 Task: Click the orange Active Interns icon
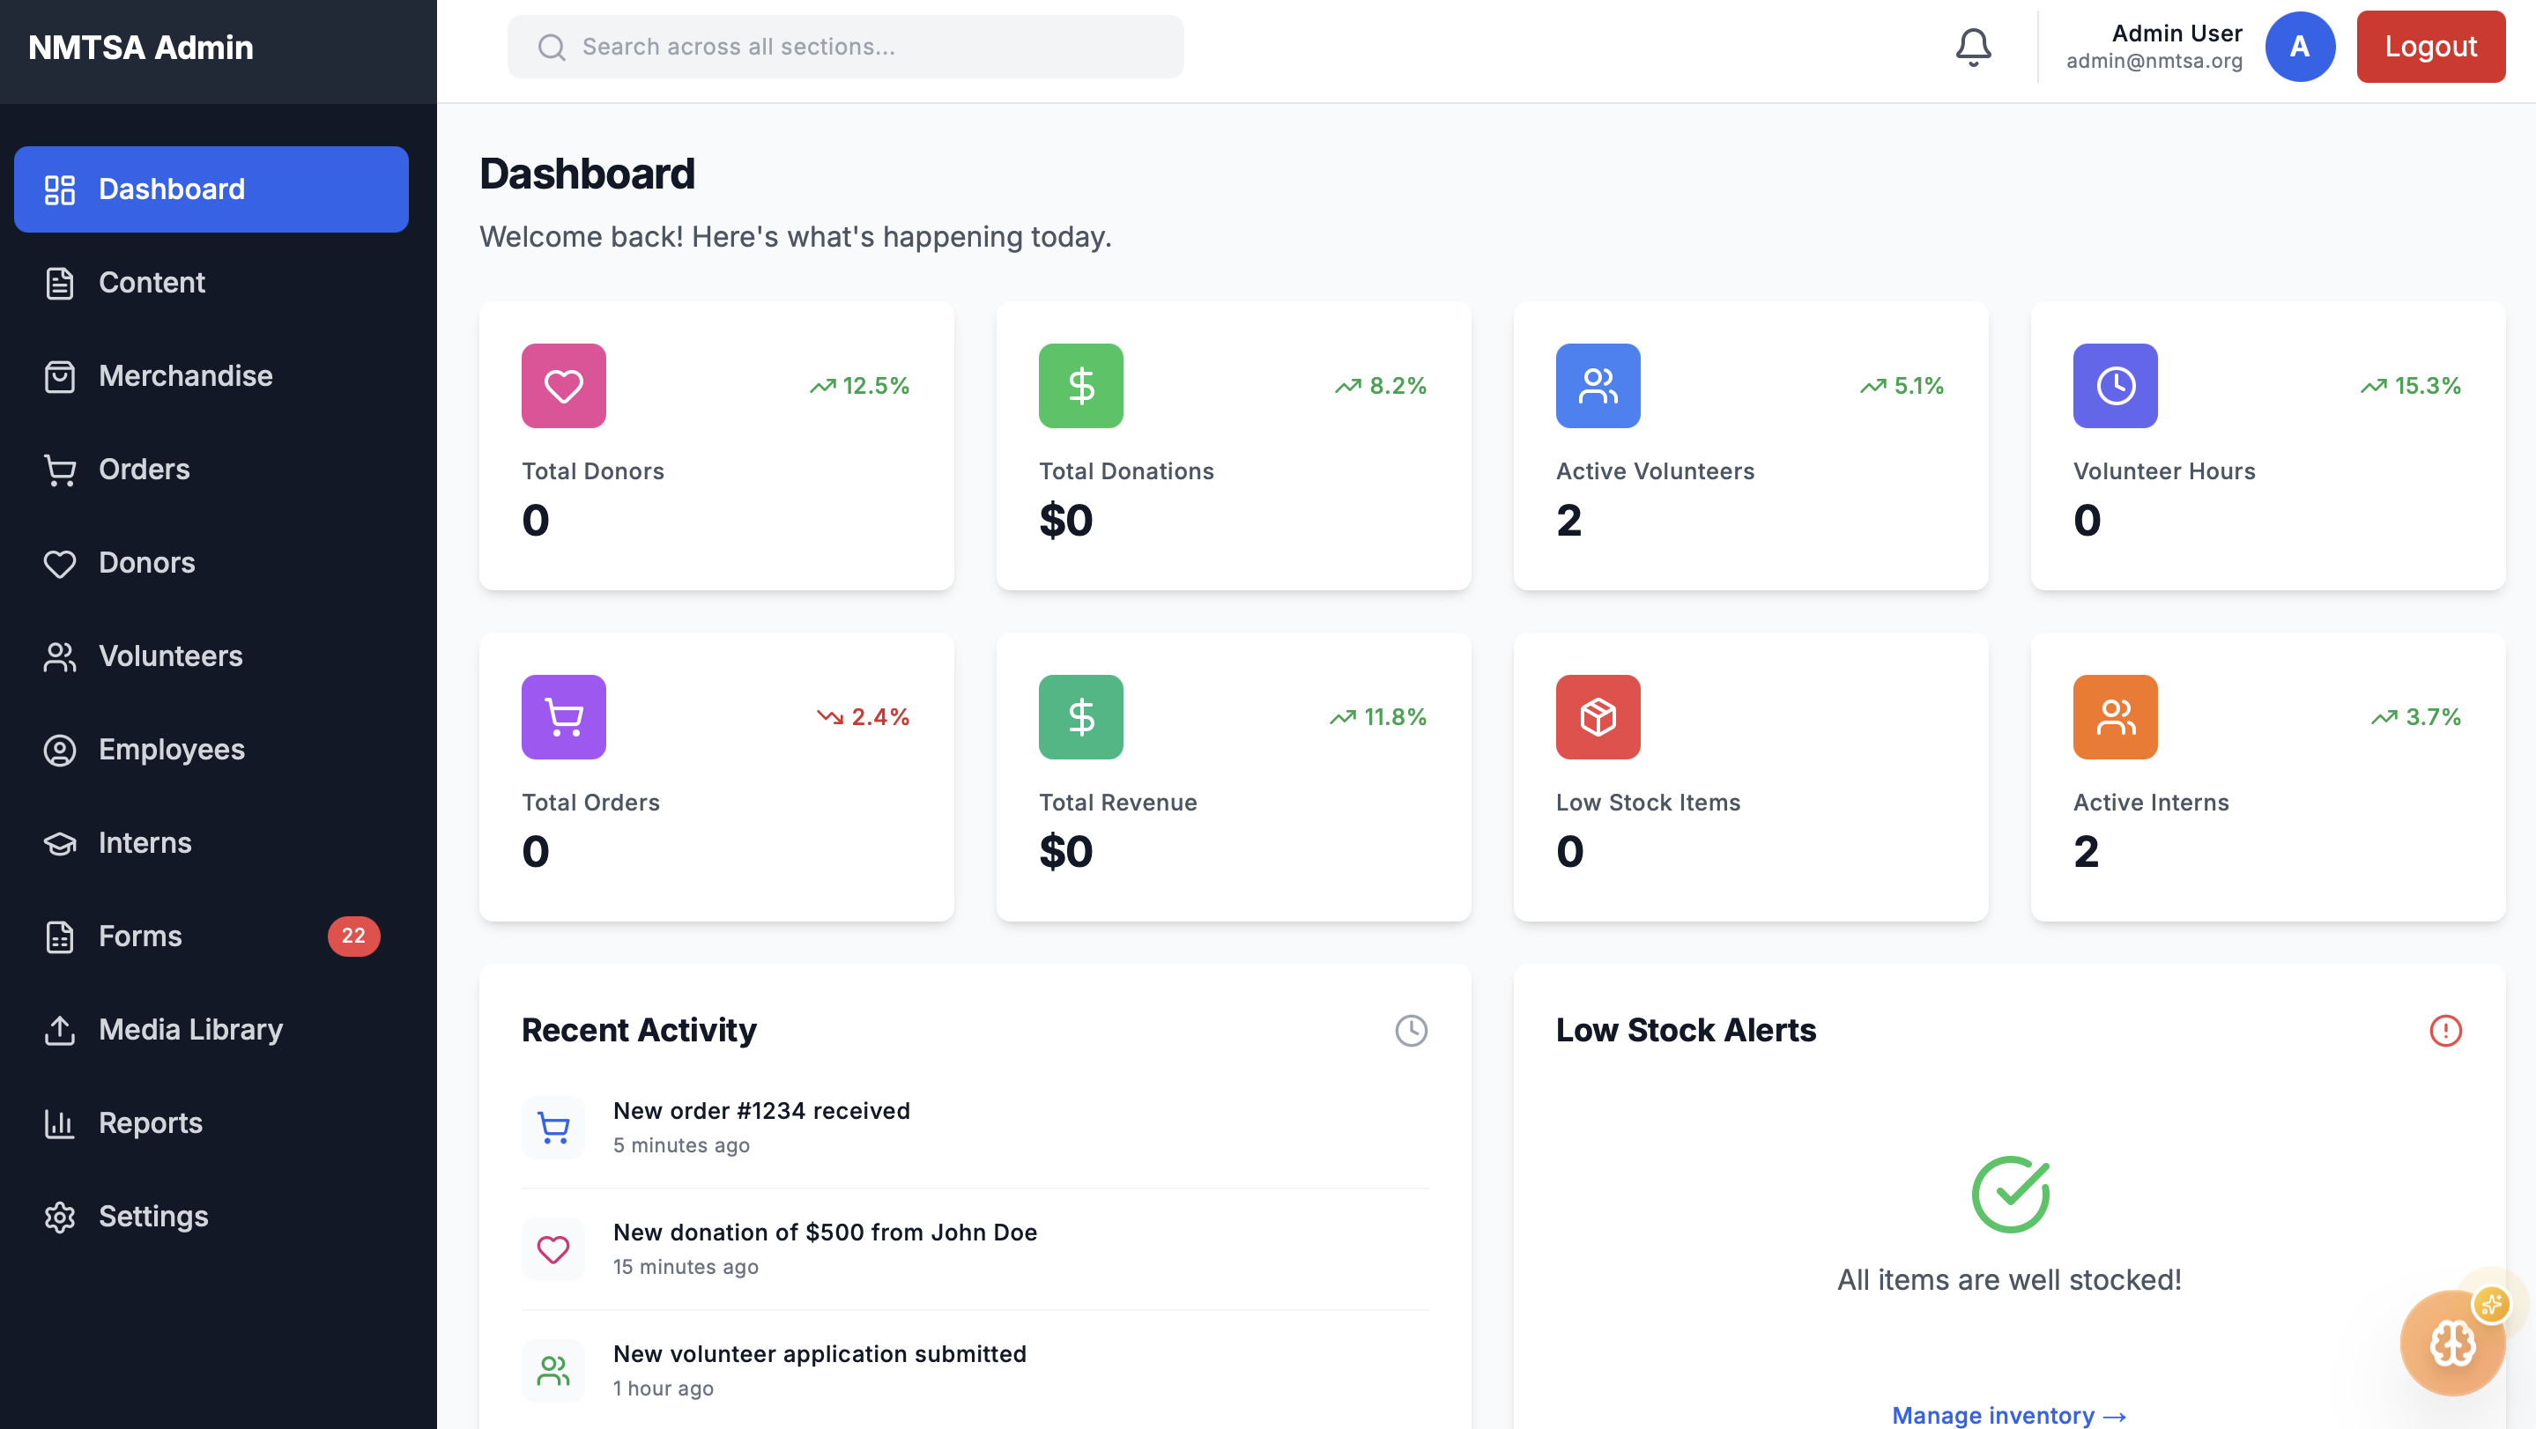click(x=2115, y=716)
